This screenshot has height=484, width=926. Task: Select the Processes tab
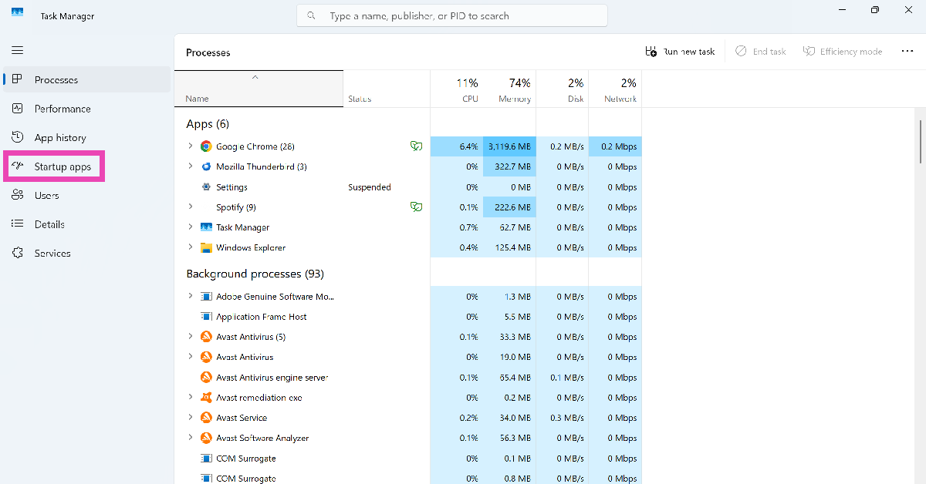point(56,80)
